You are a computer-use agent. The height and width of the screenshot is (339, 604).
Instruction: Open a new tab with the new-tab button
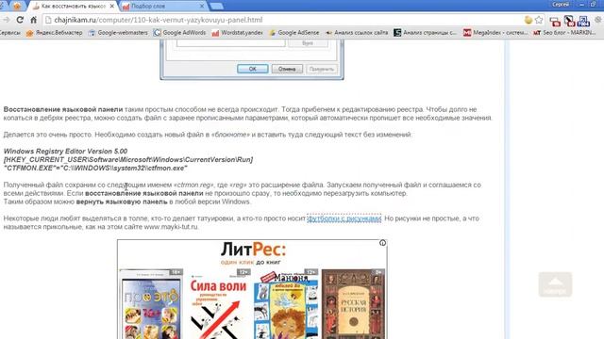point(216,7)
